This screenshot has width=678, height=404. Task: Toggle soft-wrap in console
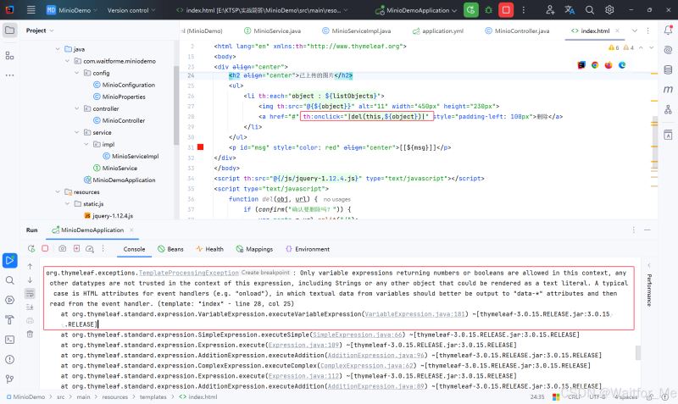pyautogui.click(x=30, y=293)
